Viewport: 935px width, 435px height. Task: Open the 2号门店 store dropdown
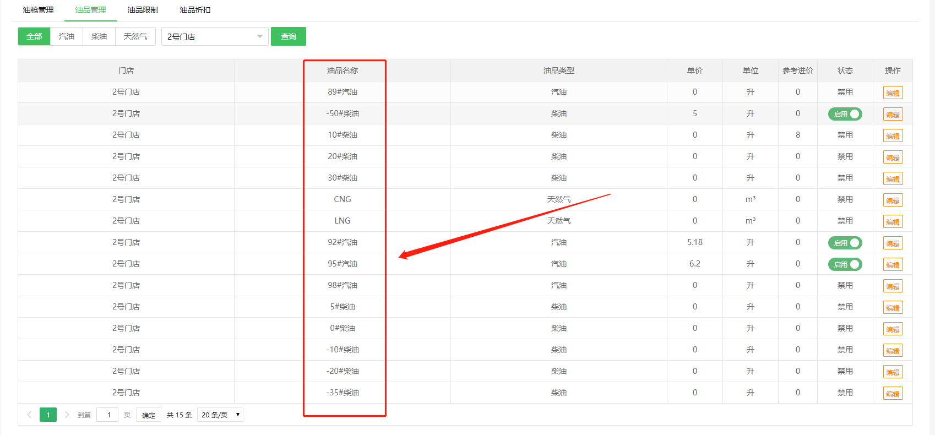click(215, 36)
